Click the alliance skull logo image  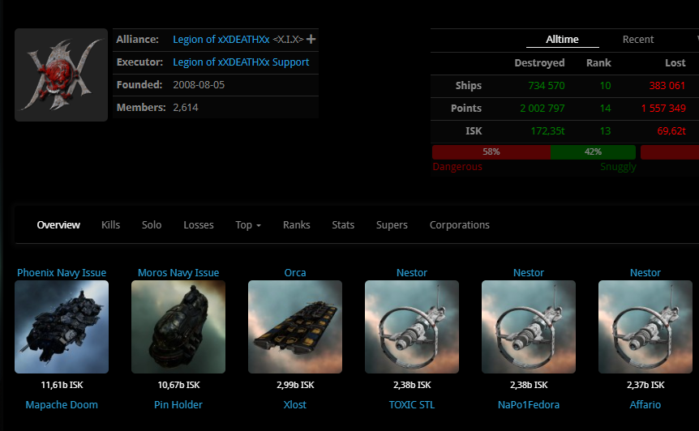[61, 75]
